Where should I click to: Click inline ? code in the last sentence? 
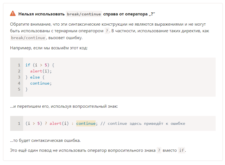pyautogui.click(x=159, y=150)
